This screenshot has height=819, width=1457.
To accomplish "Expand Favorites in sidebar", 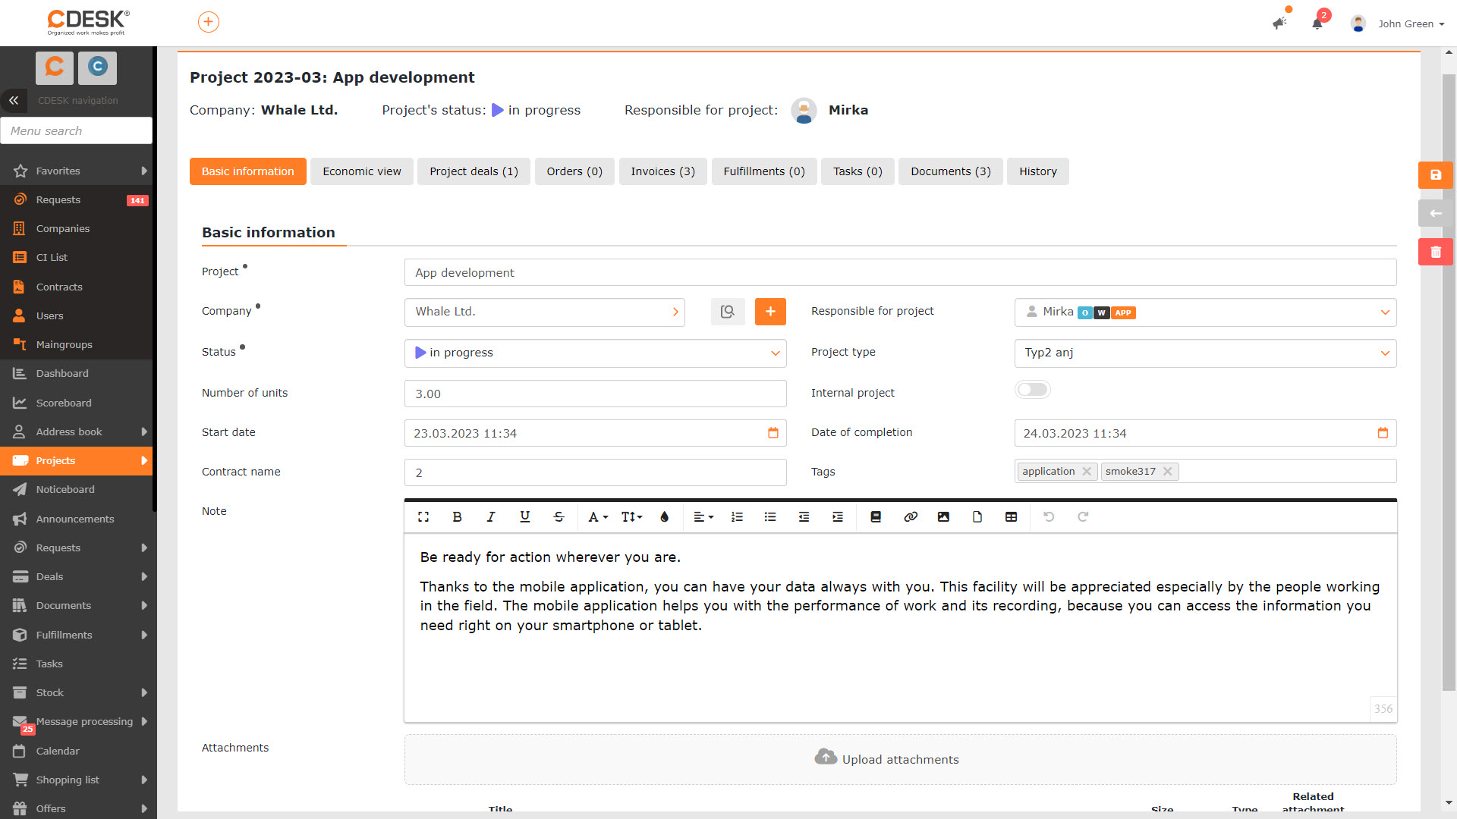I will pos(144,171).
